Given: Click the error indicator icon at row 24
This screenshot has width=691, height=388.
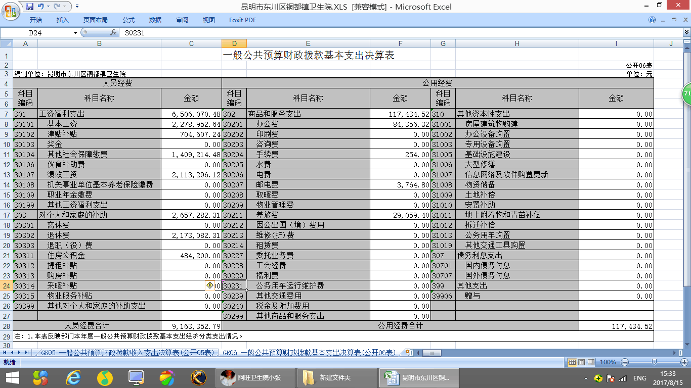Looking at the screenshot, I should (210, 285).
